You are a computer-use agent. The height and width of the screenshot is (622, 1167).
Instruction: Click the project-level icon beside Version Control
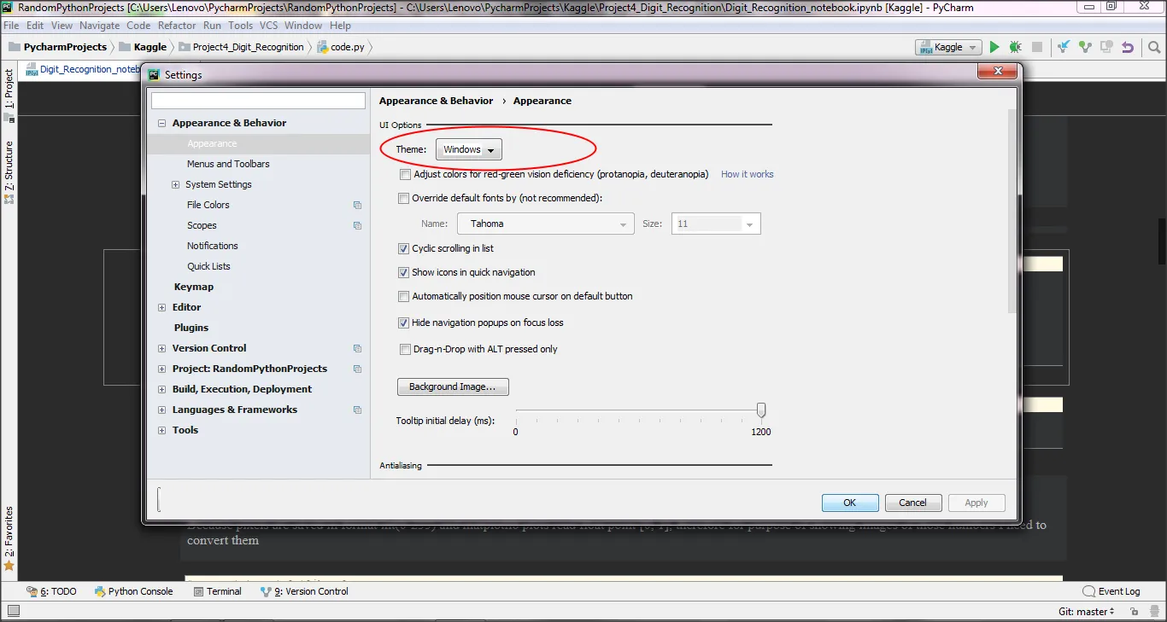pyautogui.click(x=357, y=348)
